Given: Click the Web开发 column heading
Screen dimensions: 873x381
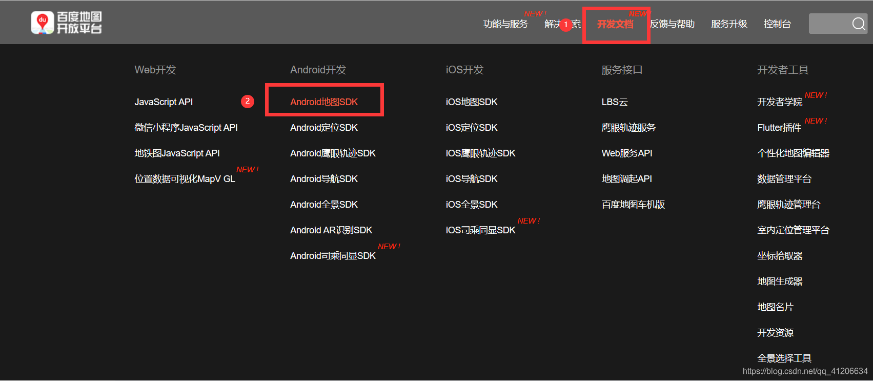Looking at the screenshot, I should [155, 70].
